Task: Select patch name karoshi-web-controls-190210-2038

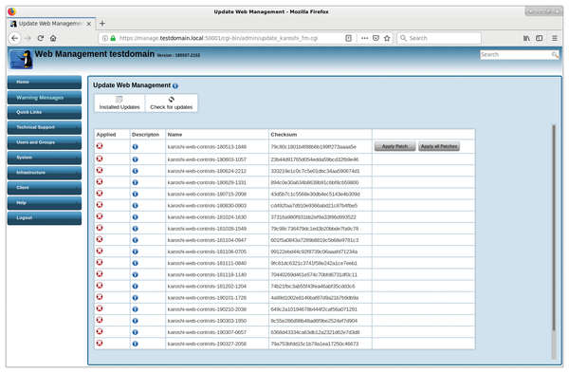Action: click(x=207, y=309)
